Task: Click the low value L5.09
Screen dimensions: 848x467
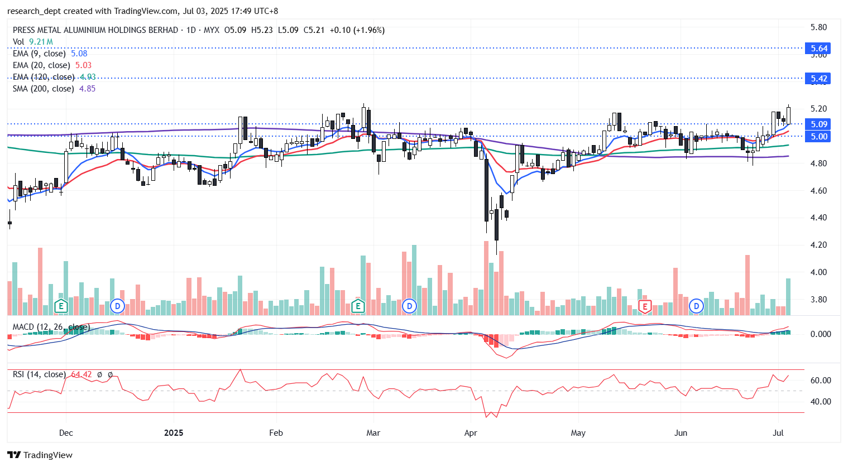Action: coord(288,30)
